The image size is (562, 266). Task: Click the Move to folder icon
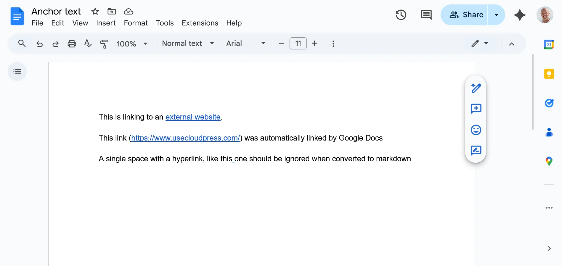pos(112,12)
